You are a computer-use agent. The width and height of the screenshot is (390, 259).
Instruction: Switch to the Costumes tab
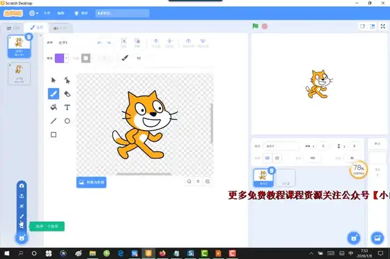pos(37,27)
